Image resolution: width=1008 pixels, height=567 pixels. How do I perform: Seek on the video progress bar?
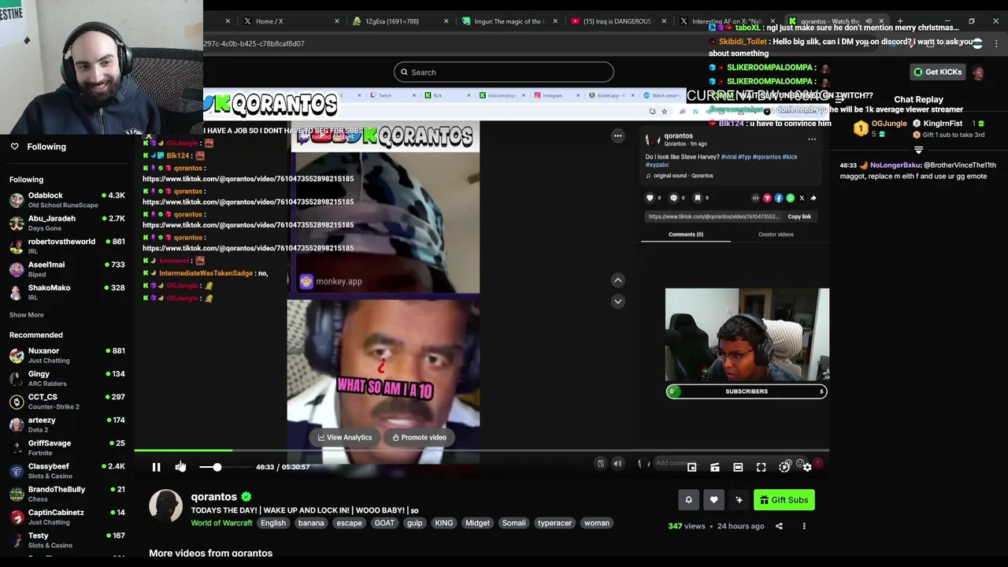pyautogui.click(x=481, y=450)
